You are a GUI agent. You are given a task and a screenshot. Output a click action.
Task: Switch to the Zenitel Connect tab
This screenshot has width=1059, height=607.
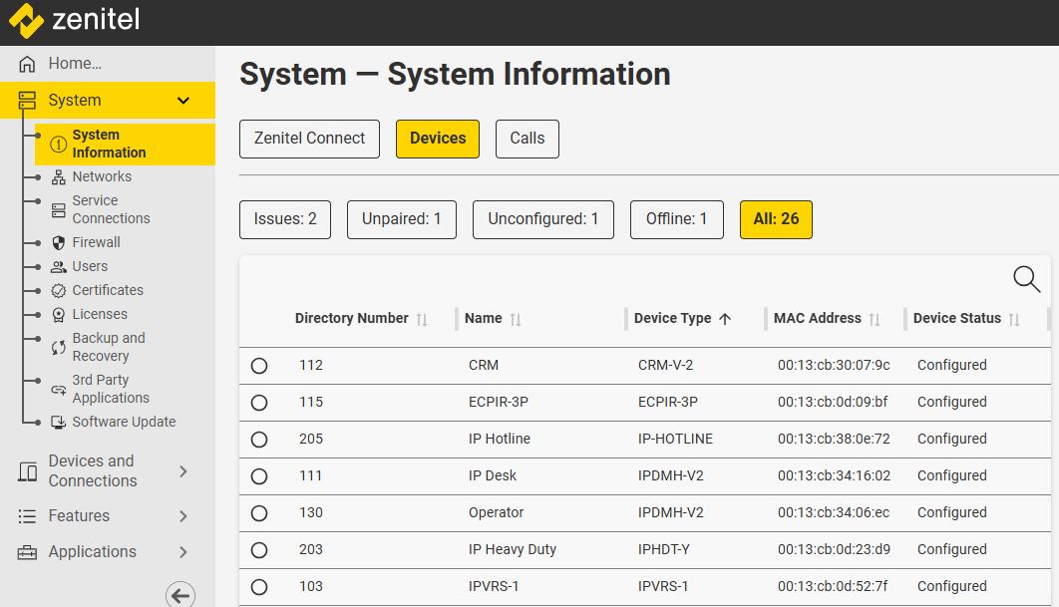[309, 139]
